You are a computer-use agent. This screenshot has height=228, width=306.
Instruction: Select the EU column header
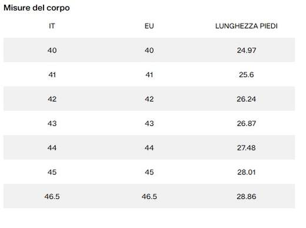pyautogui.click(x=149, y=26)
